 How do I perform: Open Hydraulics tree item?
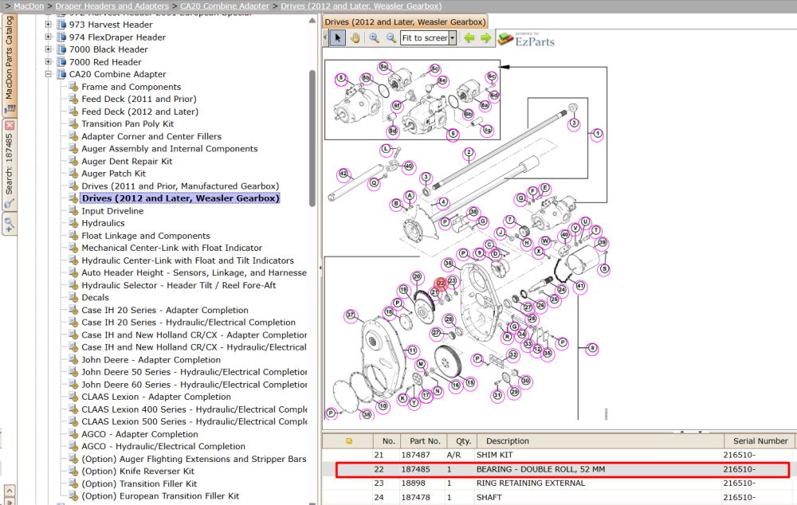[103, 223]
